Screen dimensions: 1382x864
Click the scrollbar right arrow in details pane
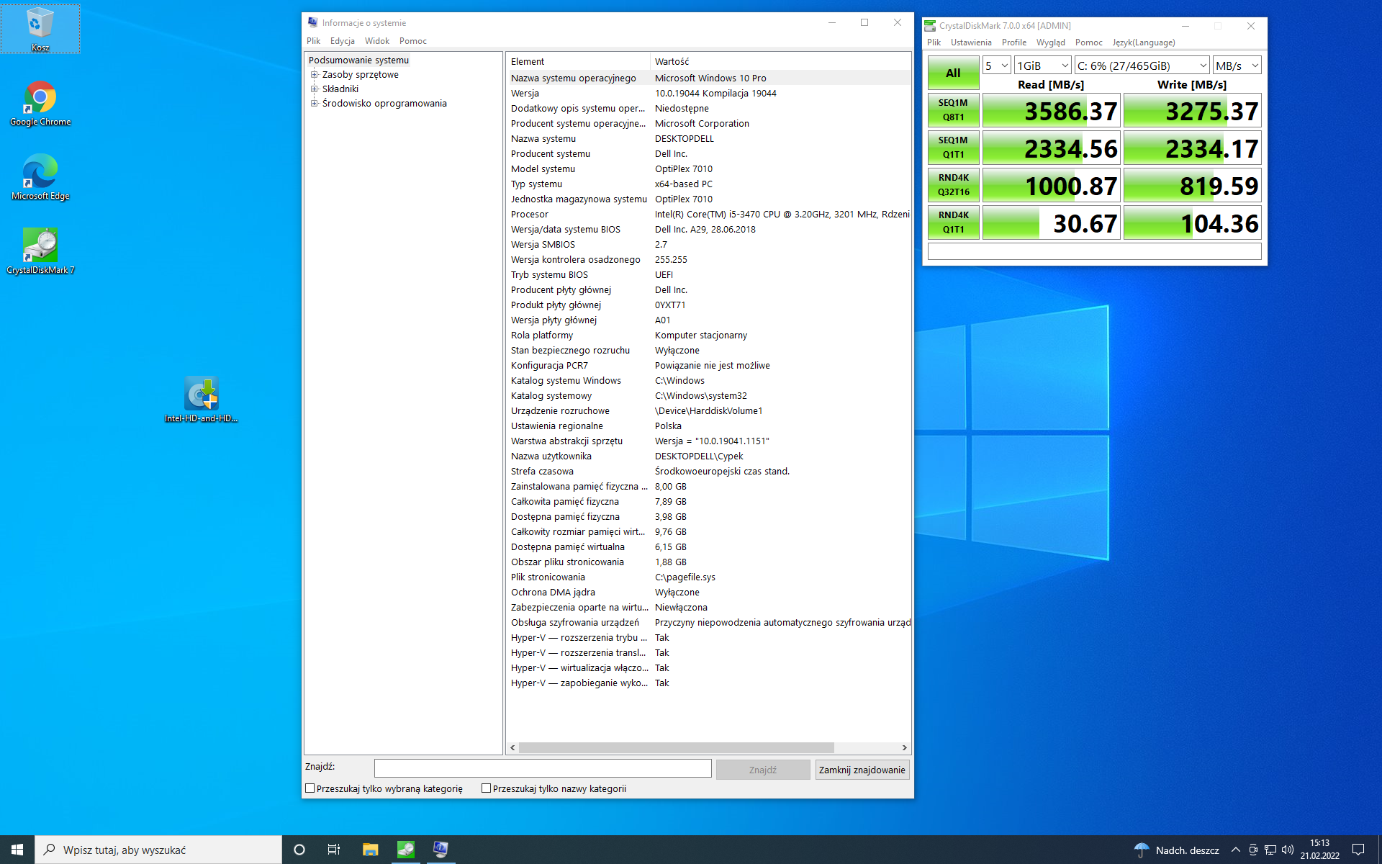click(x=904, y=748)
